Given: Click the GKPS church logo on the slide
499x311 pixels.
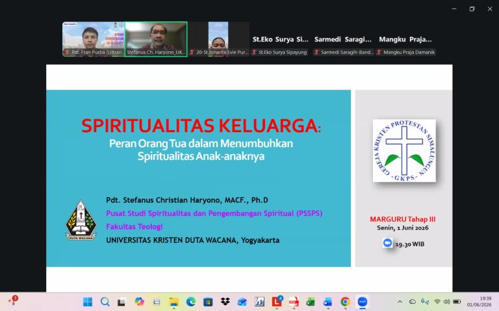Looking at the screenshot, I should tap(404, 151).
